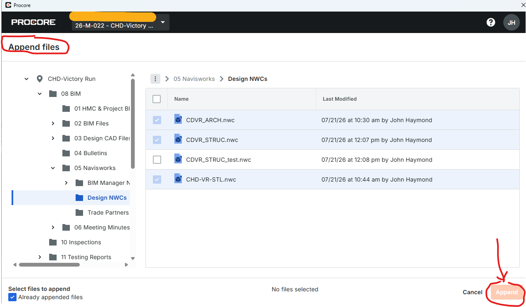Expand the 11 Testing Reports folder
526x307 pixels.
click(40, 257)
